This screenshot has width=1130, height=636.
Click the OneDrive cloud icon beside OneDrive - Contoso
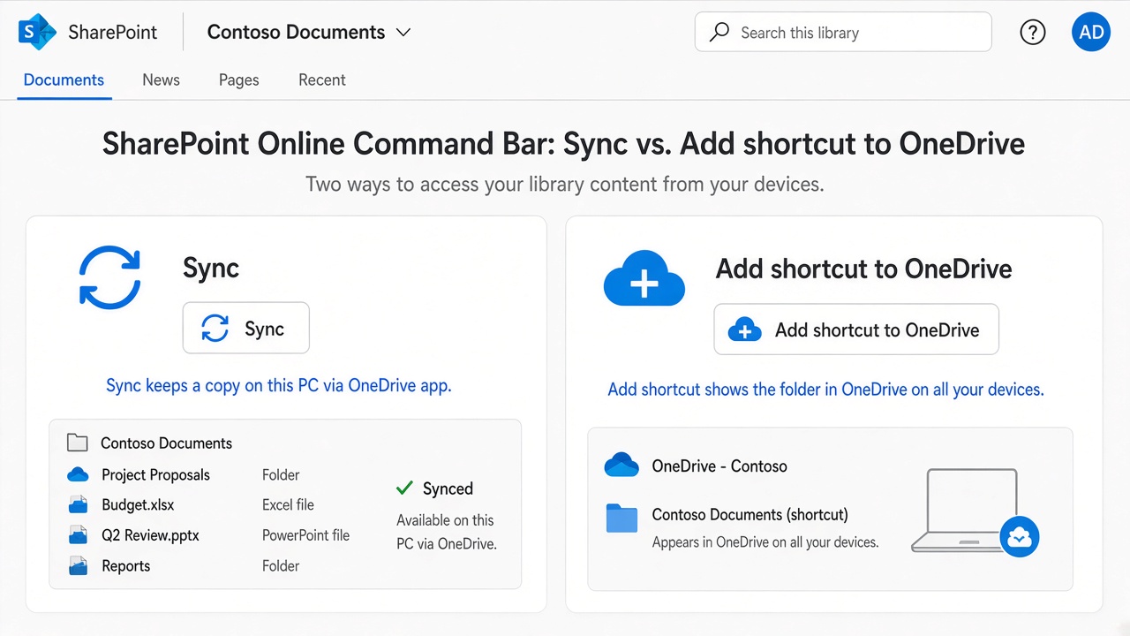[621, 466]
